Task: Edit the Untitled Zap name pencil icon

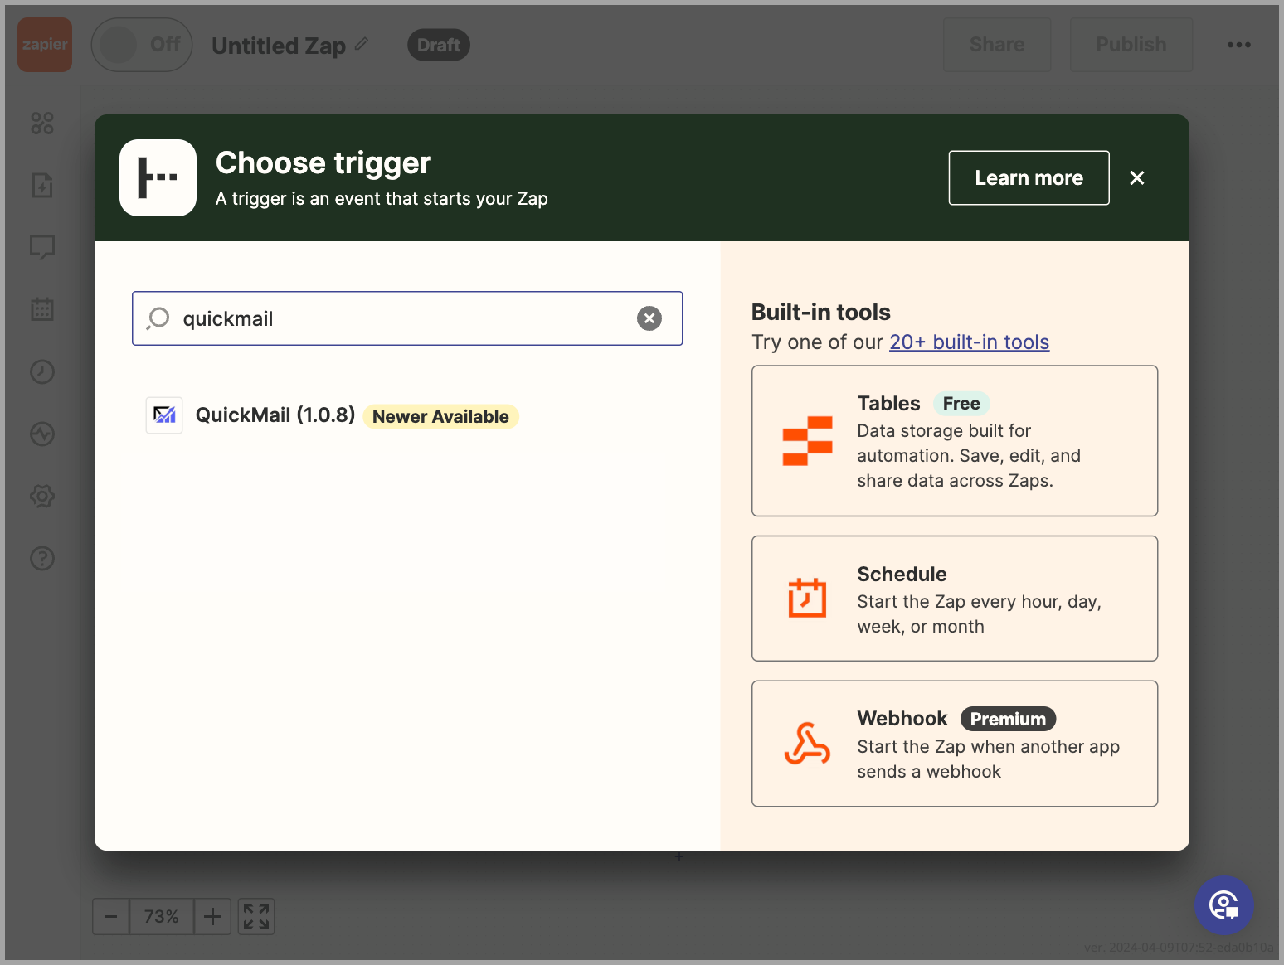Action: pos(362,44)
